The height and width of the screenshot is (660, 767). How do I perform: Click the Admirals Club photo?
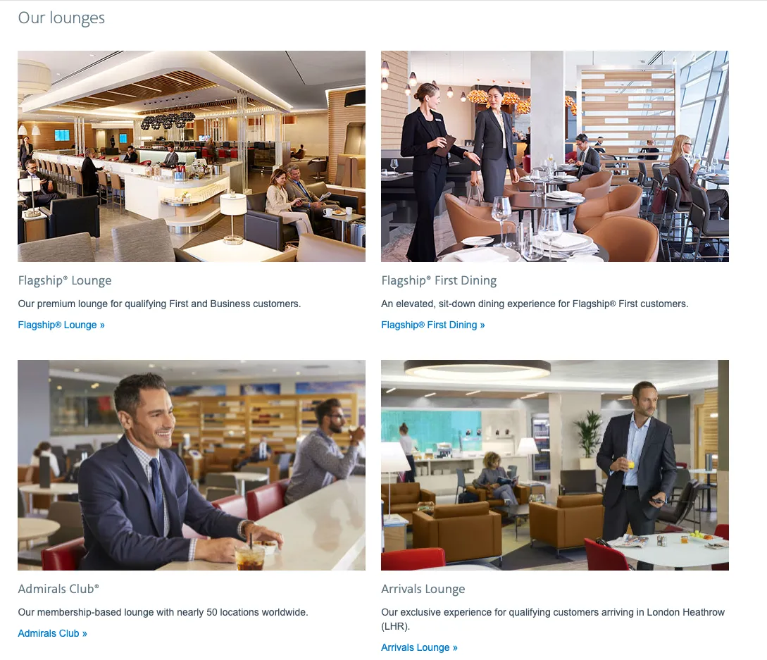click(x=192, y=466)
